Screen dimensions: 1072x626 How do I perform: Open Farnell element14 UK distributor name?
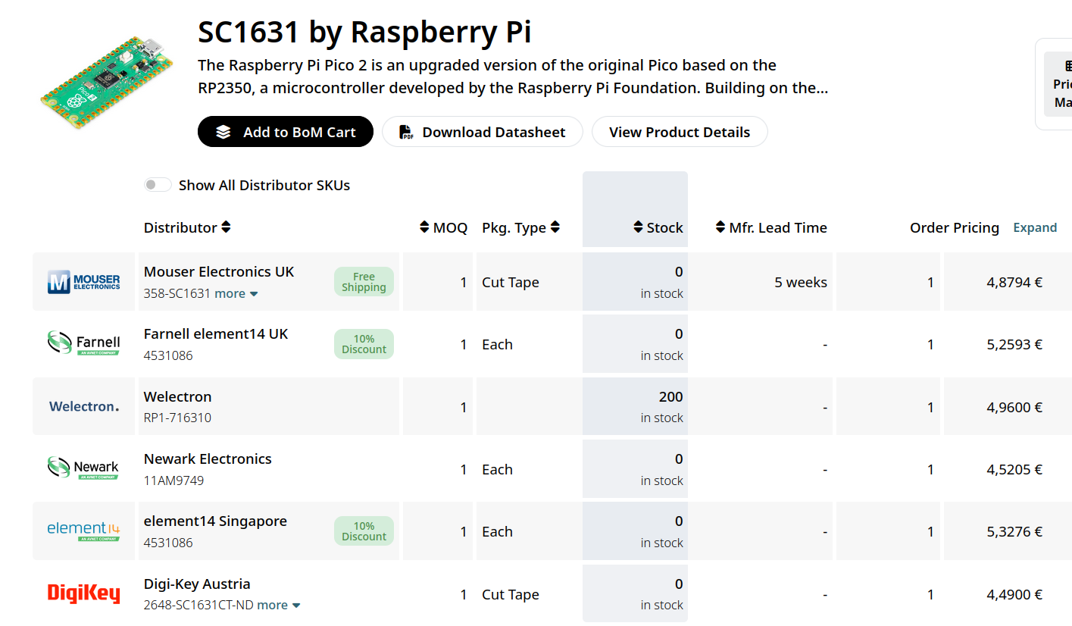(216, 333)
